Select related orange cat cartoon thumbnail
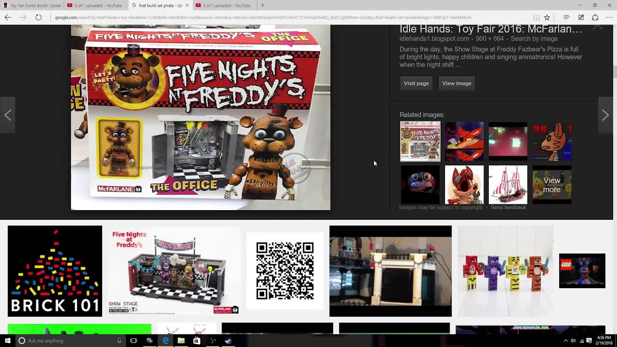The height and width of the screenshot is (347, 617). (552, 141)
